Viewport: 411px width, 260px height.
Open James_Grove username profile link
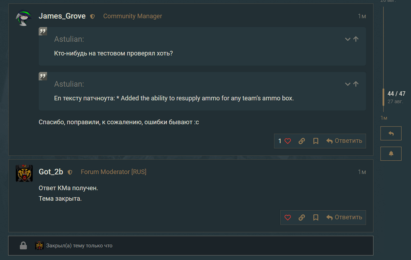pos(62,16)
